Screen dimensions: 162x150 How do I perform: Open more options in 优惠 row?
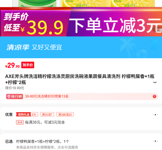tap(155, 115)
